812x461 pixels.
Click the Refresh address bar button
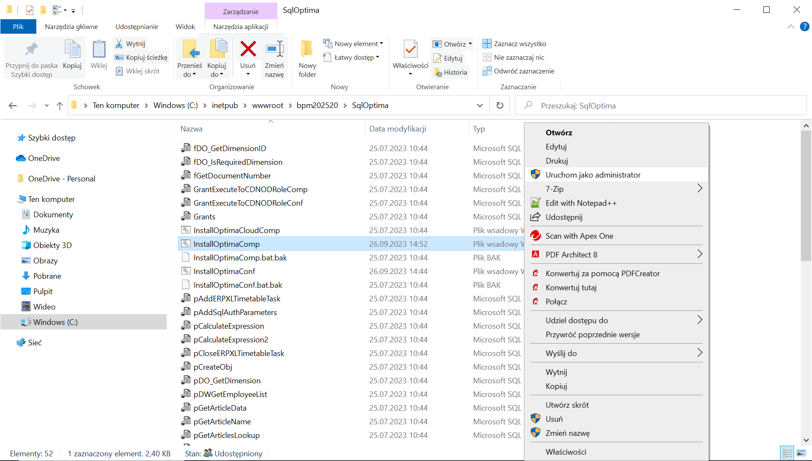[500, 105]
